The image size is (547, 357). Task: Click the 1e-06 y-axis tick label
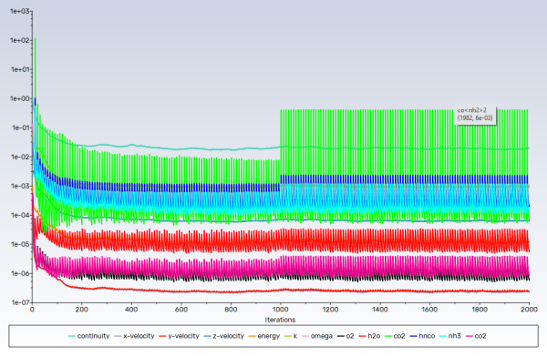click(x=21, y=273)
